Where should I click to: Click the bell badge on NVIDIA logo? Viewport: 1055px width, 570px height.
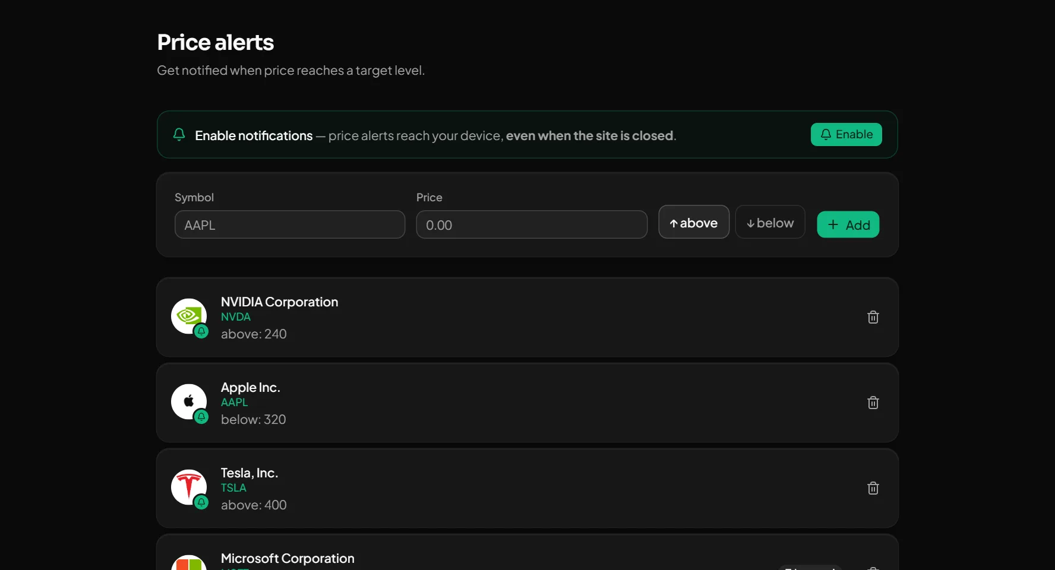coord(201,331)
